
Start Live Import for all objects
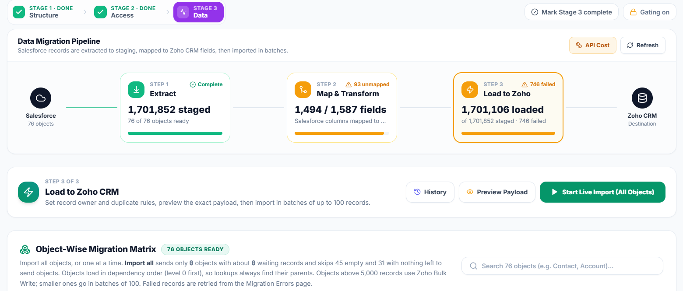(602, 192)
